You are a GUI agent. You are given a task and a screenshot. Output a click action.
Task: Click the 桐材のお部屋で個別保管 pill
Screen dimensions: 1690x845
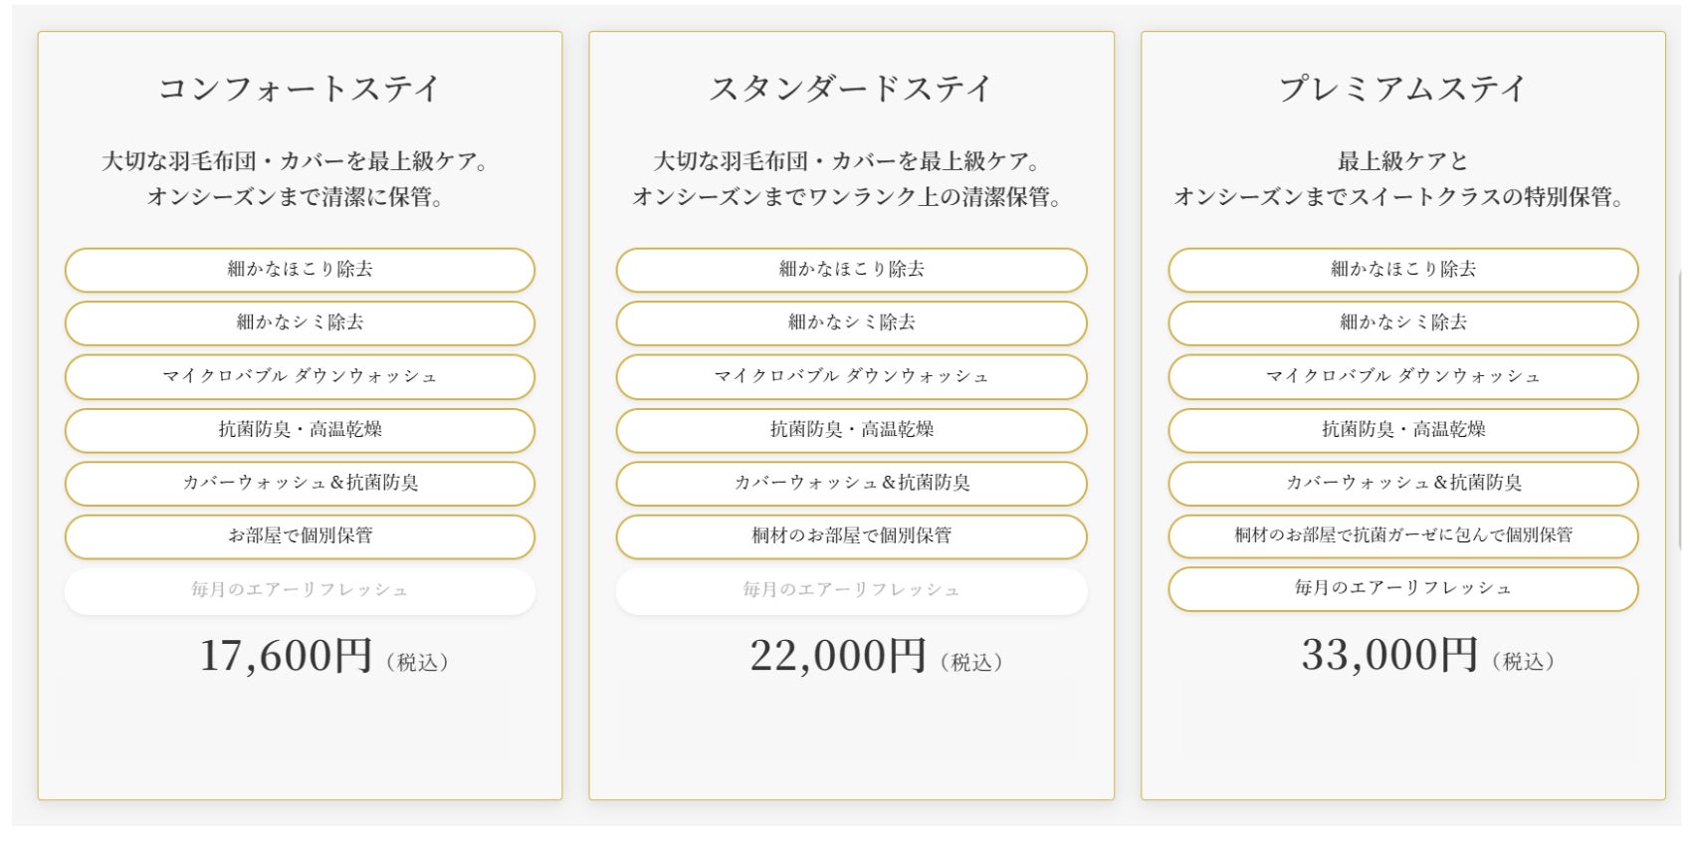pos(851,536)
